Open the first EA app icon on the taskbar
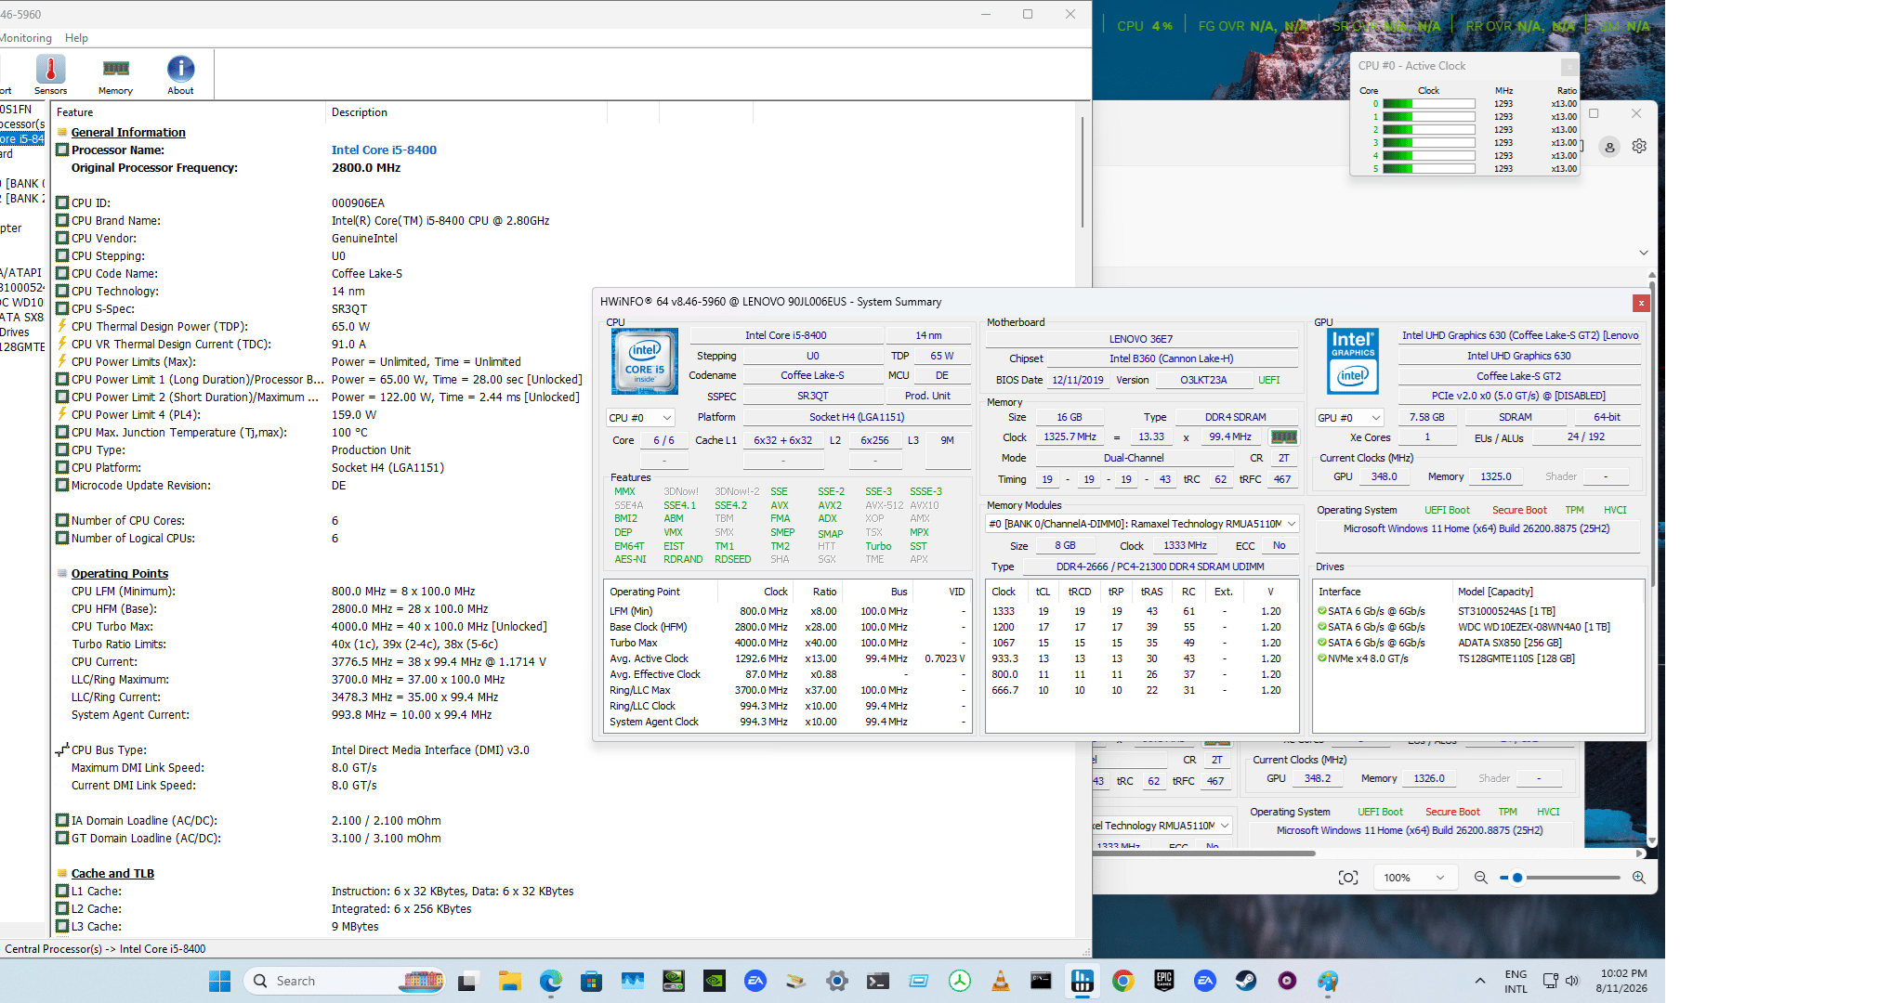Image resolution: width=1903 pixels, height=1003 pixels. pos(755,981)
